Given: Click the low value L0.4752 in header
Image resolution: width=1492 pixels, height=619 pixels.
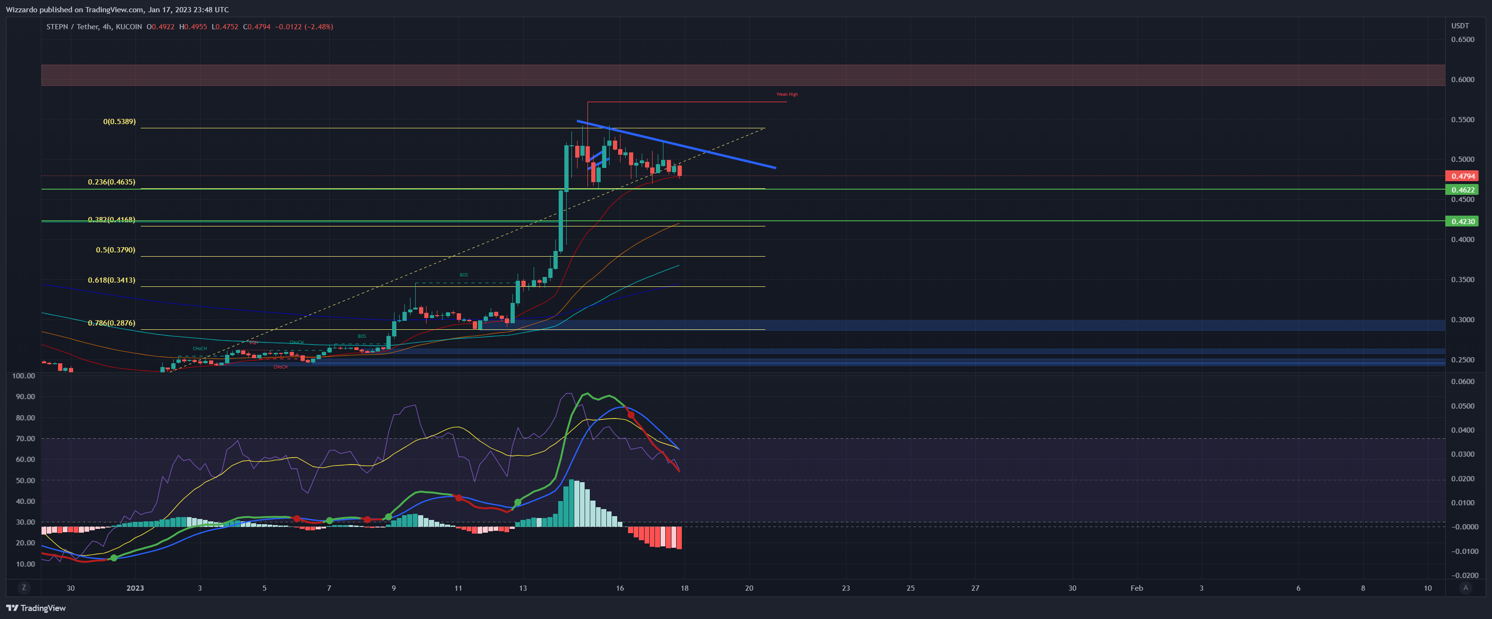Looking at the screenshot, I should pos(225,26).
